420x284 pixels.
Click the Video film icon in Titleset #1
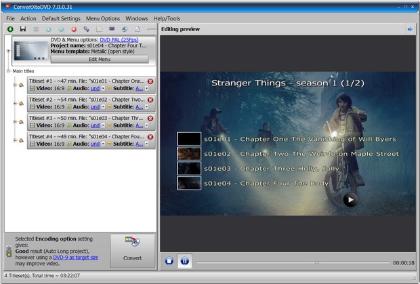[33, 88]
